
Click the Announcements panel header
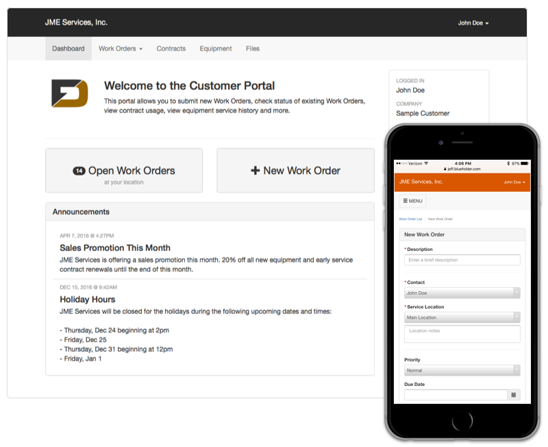(210, 212)
